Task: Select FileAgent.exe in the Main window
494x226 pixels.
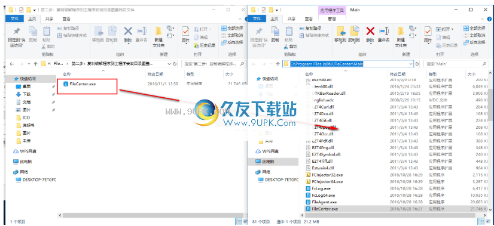Action: coord(324,202)
